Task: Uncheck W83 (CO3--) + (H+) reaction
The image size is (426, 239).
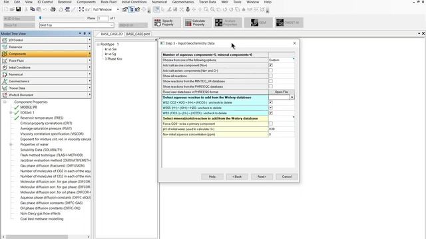Action: [271, 113]
